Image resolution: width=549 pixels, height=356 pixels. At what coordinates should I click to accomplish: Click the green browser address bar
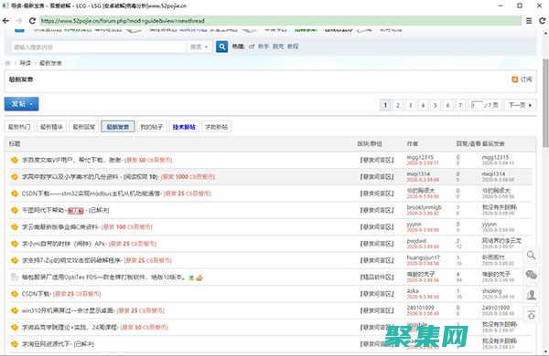coord(280,21)
